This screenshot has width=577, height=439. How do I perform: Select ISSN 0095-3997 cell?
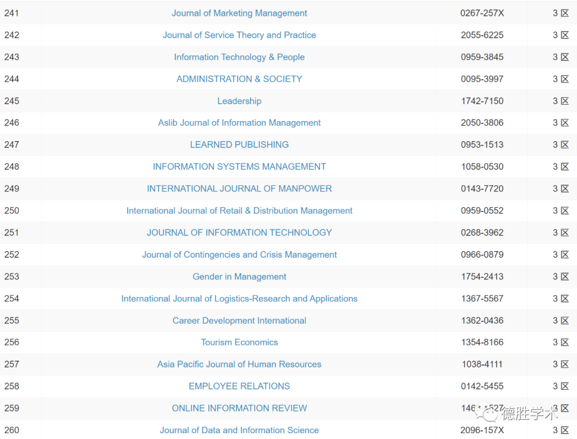482,79
